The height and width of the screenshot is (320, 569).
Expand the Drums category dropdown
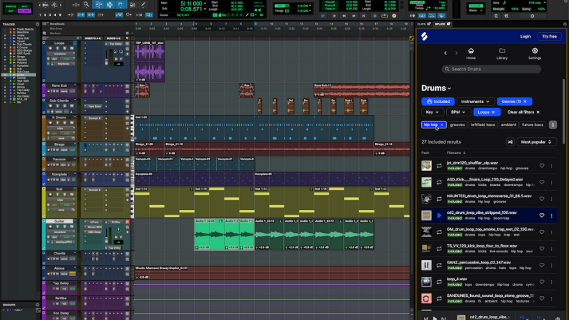[437, 88]
